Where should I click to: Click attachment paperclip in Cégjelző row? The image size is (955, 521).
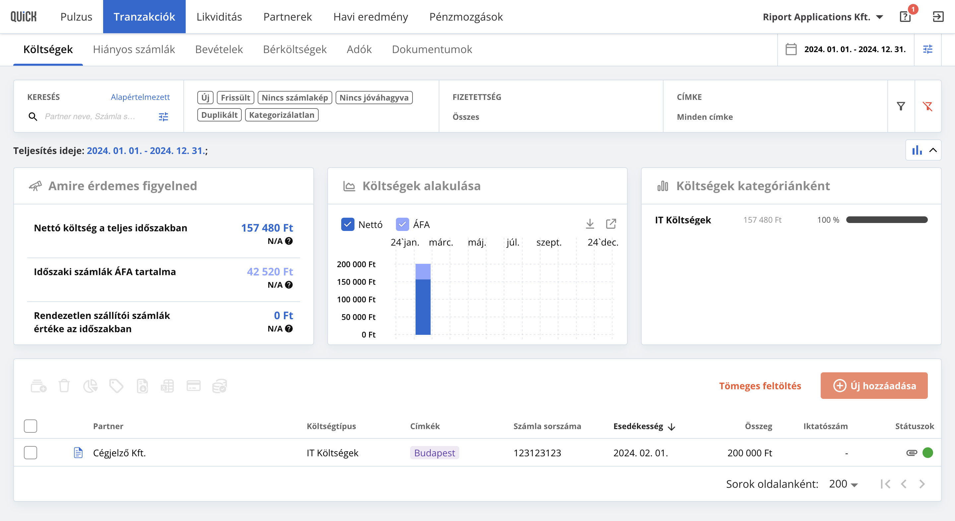[911, 453]
